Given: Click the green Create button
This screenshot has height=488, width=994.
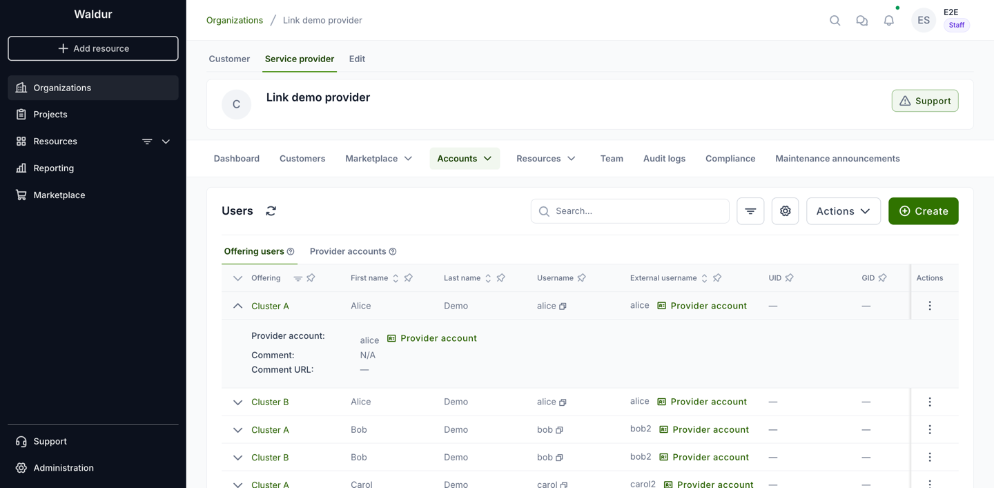Looking at the screenshot, I should tap(924, 211).
